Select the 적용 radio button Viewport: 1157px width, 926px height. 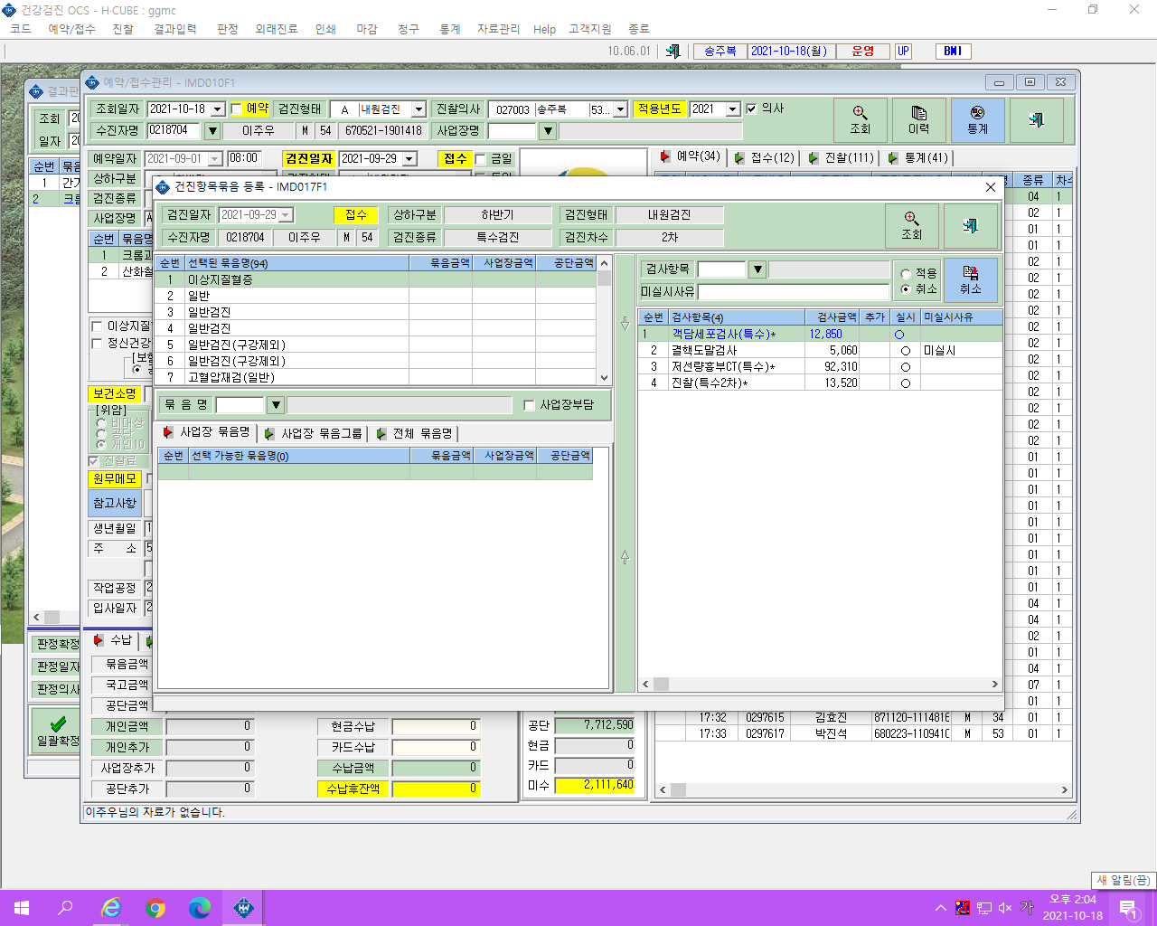pyautogui.click(x=906, y=273)
